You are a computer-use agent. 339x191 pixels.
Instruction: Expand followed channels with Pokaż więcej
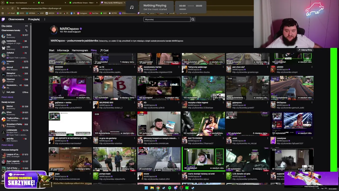click(7, 97)
